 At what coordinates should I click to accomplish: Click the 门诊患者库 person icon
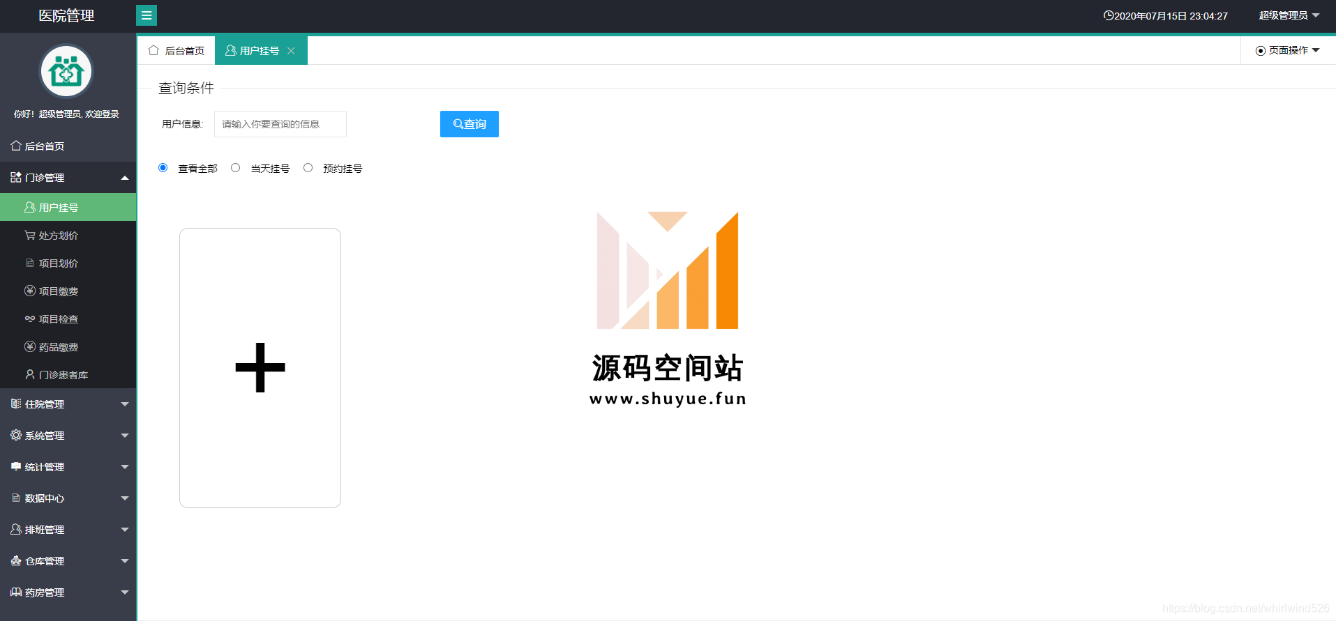click(30, 374)
